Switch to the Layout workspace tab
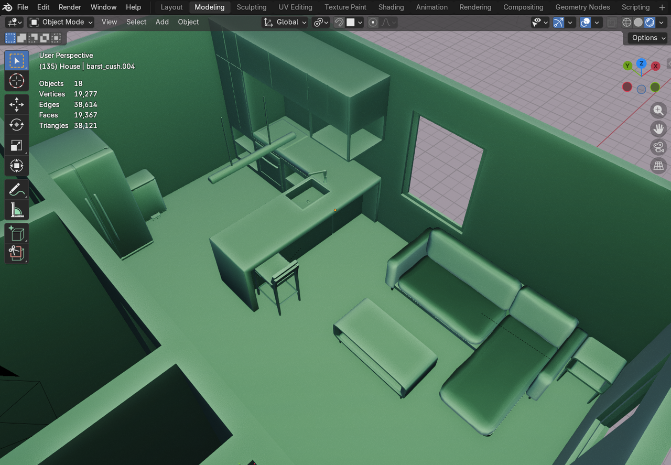Screen dimensions: 671x465 tap(171, 7)
